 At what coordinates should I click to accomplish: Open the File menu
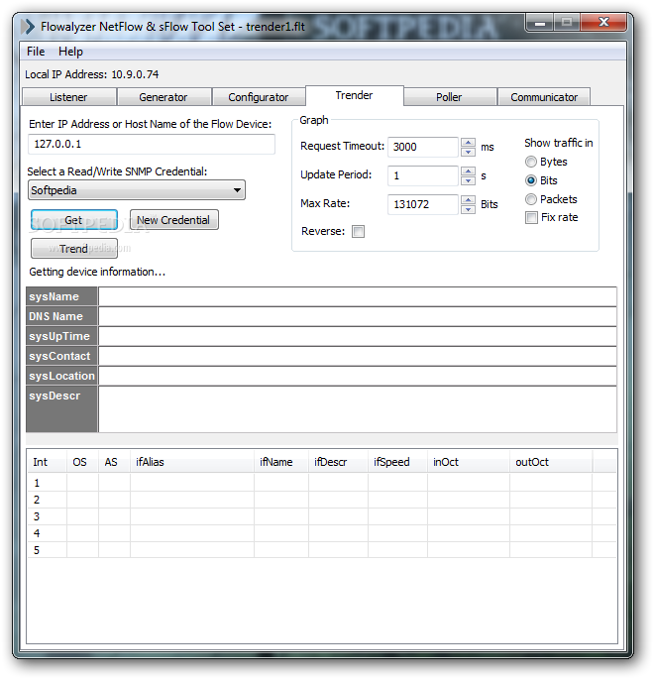click(36, 52)
